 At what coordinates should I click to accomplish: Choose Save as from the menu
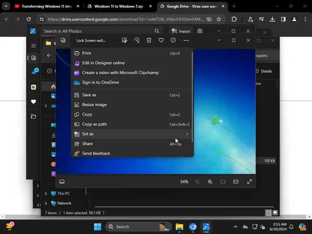[x=132, y=95]
